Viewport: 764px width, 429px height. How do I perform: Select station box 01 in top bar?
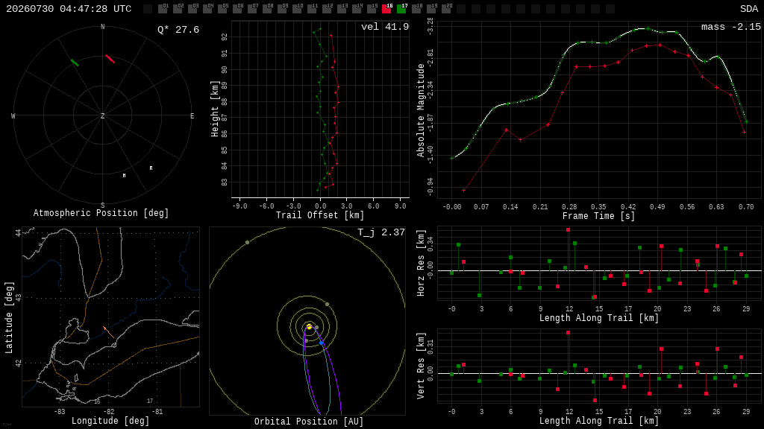pos(163,9)
